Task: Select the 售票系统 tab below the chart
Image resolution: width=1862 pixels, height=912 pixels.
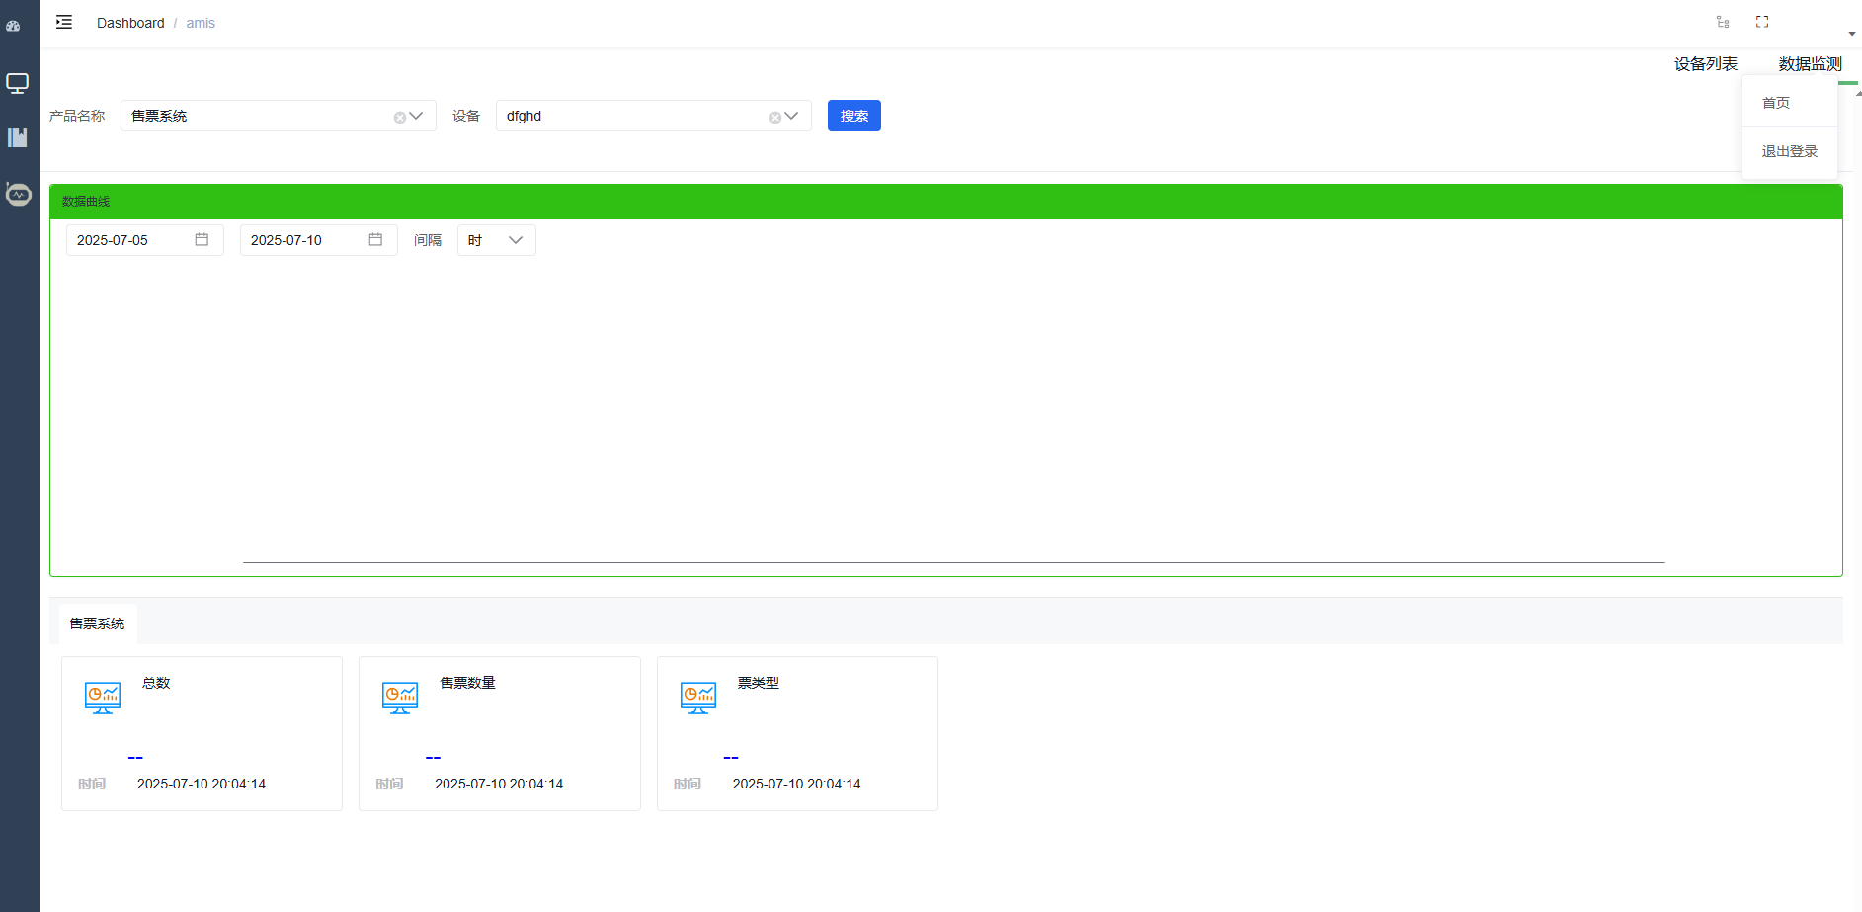Action: coord(97,623)
